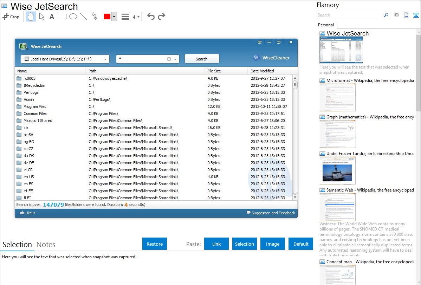This screenshot has height=285, width=421.
Task: Expand the Local Hard Drives dropdown
Action: tap(105, 59)
